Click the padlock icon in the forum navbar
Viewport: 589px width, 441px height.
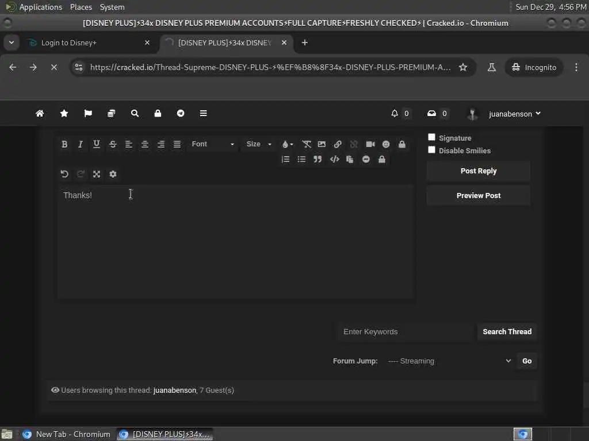(x=158, y=113)
